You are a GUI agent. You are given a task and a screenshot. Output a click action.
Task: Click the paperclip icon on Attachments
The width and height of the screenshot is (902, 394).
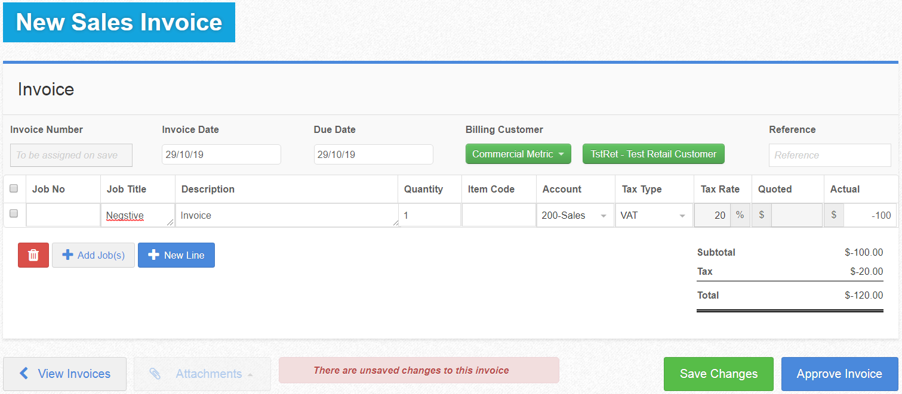click(x=155, y=374)
